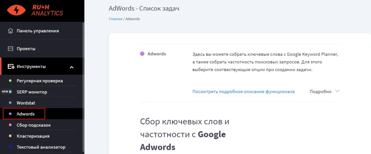Open Регулярная проверка tool

(x=40, y=81)
